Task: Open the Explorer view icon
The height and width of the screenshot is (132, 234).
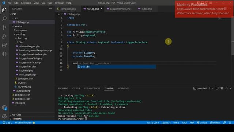Action: coord(4,10)
